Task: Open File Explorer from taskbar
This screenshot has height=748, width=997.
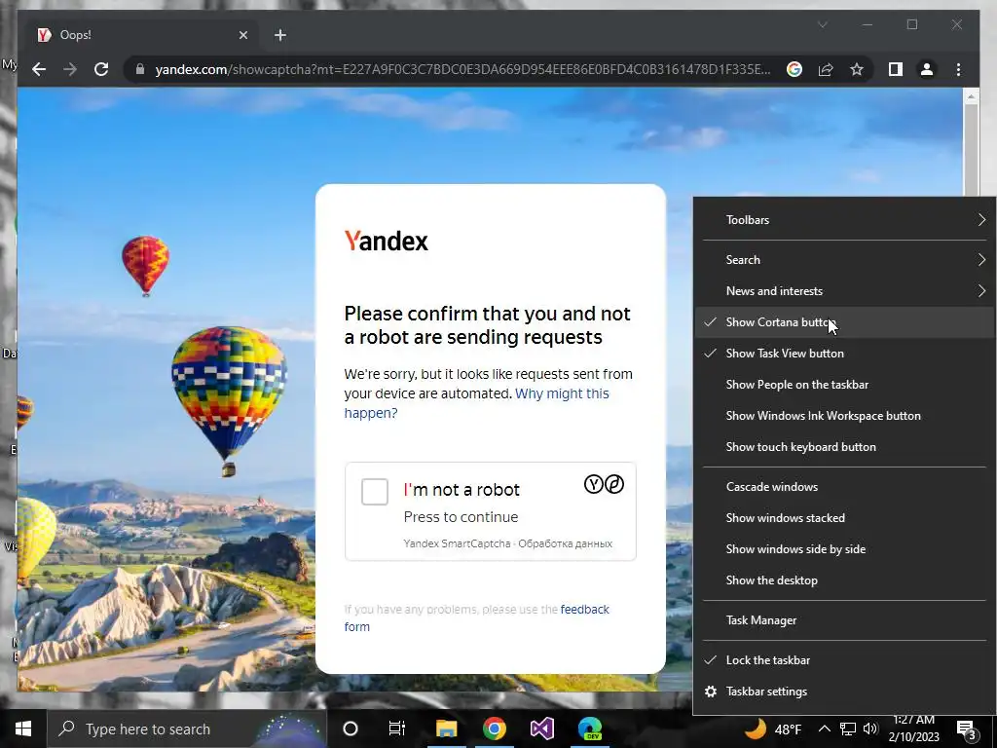Action: 446,729
